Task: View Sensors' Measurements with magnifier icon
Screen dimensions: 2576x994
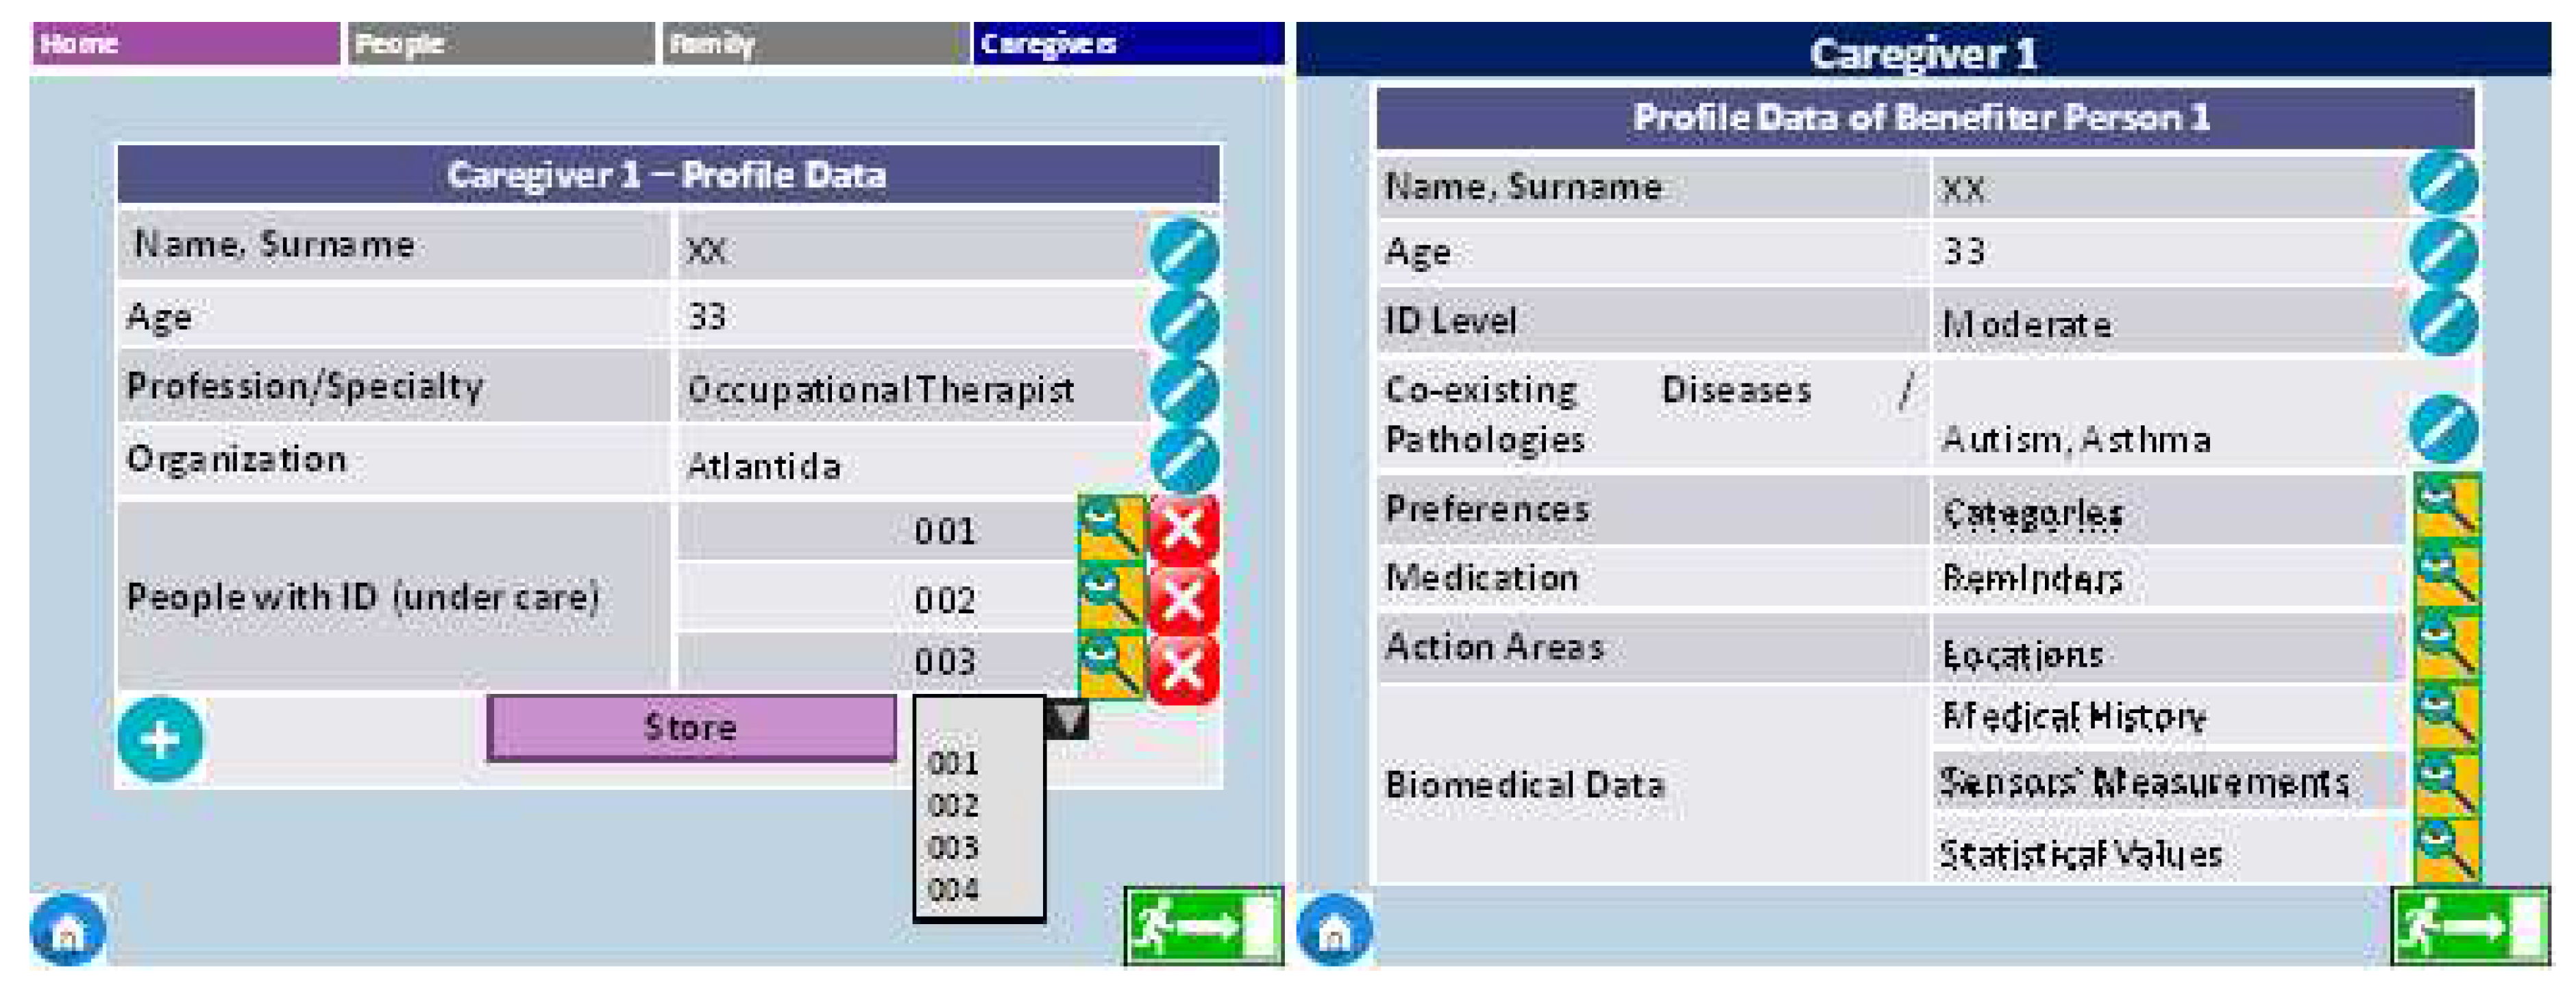Action: point(2446,782)
